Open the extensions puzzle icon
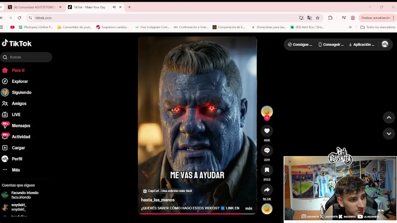 [x=330, y=18]
